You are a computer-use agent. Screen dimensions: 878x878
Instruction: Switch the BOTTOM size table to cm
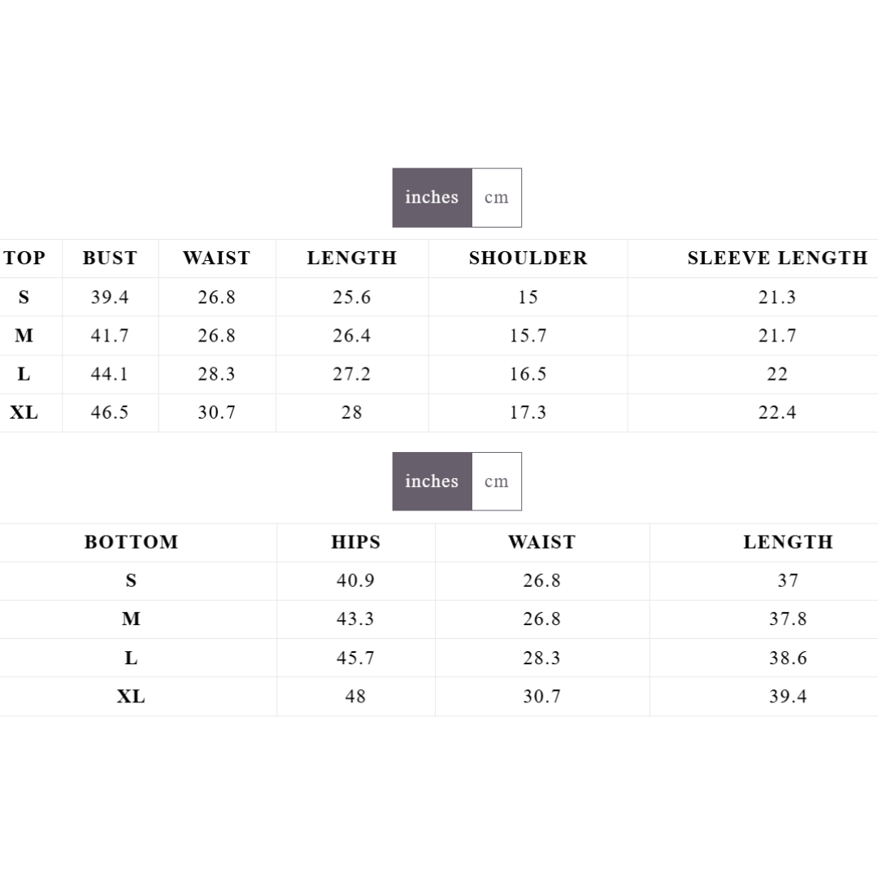click(x=496, y=481)
